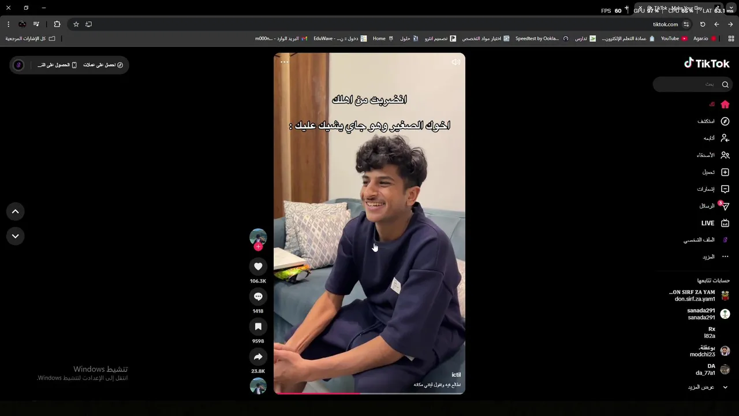This screenshot has height=416, width=739.
Task: Open the mochi23 followed account
Action: [x=710, y=351]
